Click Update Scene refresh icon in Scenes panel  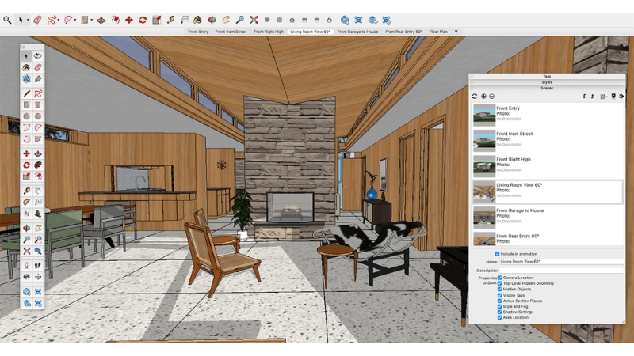(x=474, y=96)
